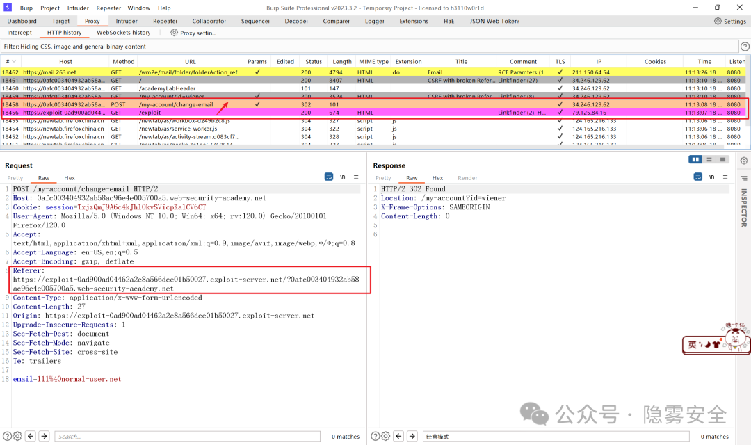This screenshot has height=445, width=751.
Task: Toggle non-printable characters \n in Request panel
Action: (342, 177)
